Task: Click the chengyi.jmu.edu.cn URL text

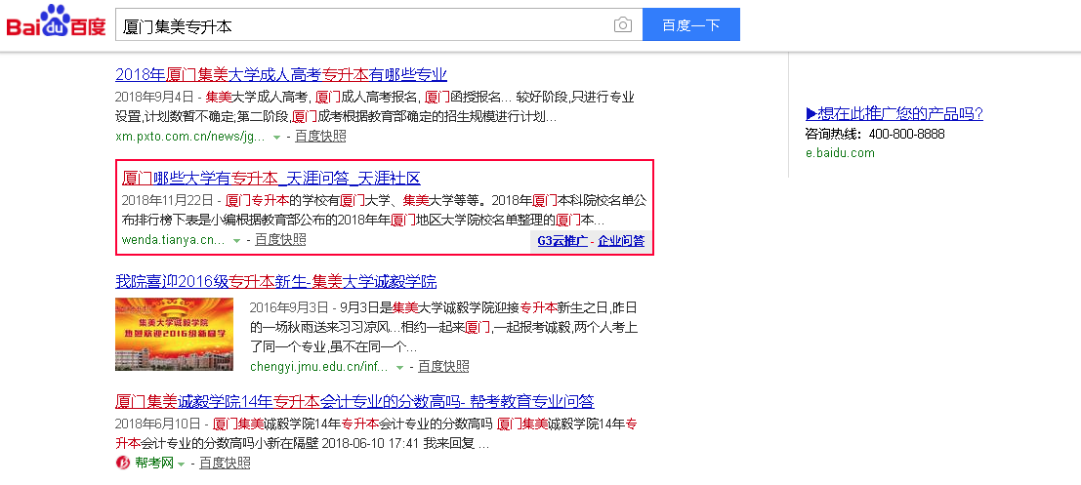Action: tap(319, 367)
